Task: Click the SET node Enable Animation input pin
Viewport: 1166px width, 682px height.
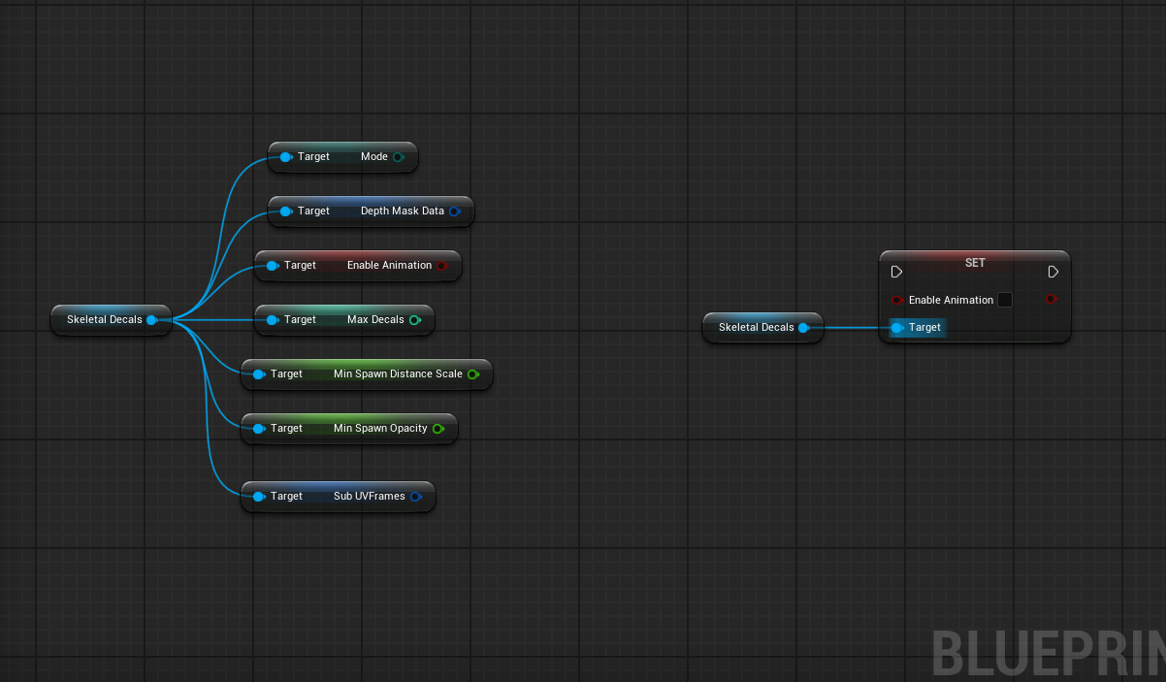Action: (896, 300)
